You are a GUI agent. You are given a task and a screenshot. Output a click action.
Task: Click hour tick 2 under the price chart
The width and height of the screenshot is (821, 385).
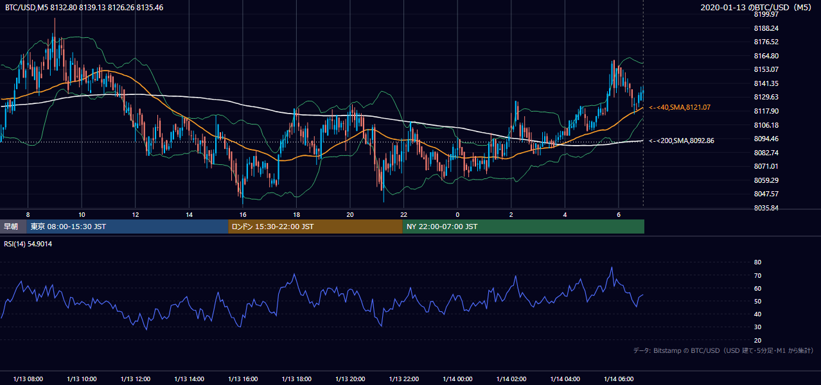[x=511, y=214]
